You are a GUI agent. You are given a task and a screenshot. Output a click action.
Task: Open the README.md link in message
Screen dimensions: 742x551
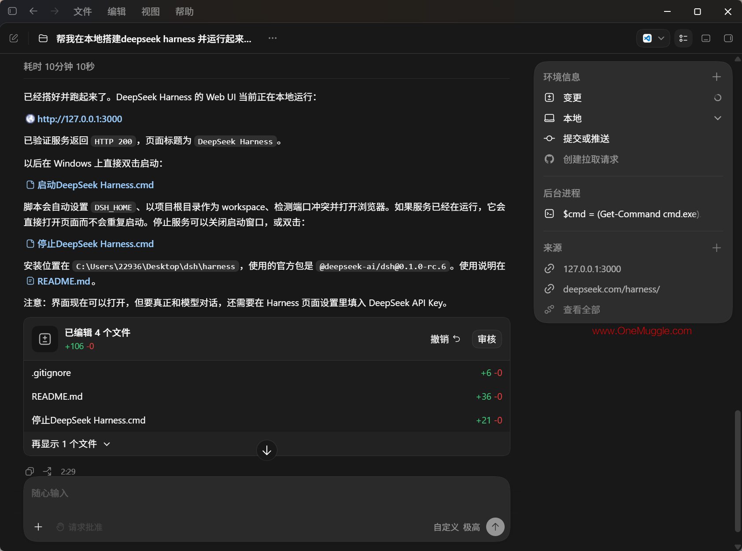tap(63, 281)
